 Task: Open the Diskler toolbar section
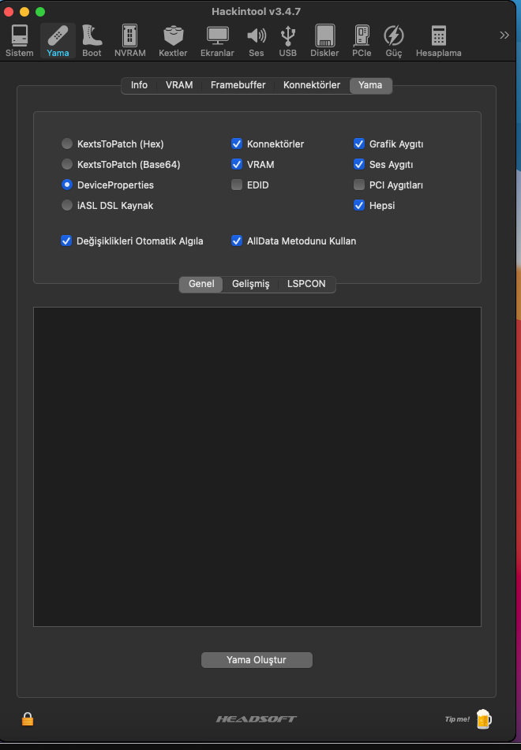[x=324, y=40]
